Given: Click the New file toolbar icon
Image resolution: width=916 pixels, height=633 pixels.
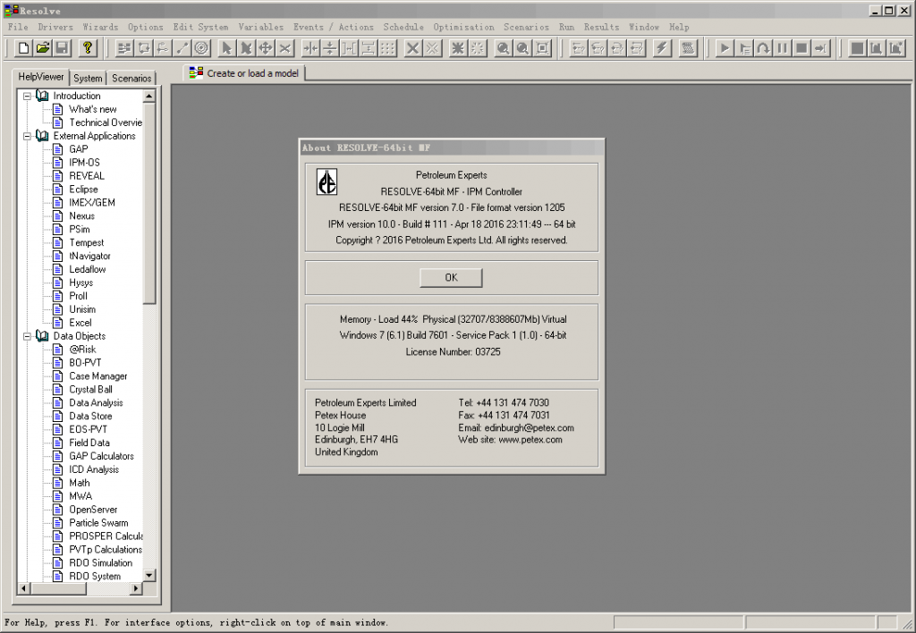Looking at the screenshot, I should point(23,48).
